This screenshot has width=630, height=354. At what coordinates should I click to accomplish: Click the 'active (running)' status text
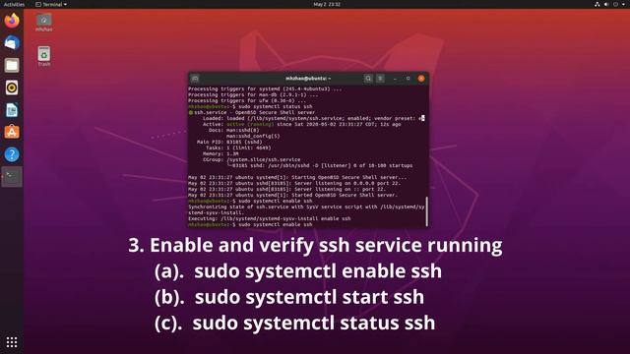pyautogui.click(x=250, y=125)
